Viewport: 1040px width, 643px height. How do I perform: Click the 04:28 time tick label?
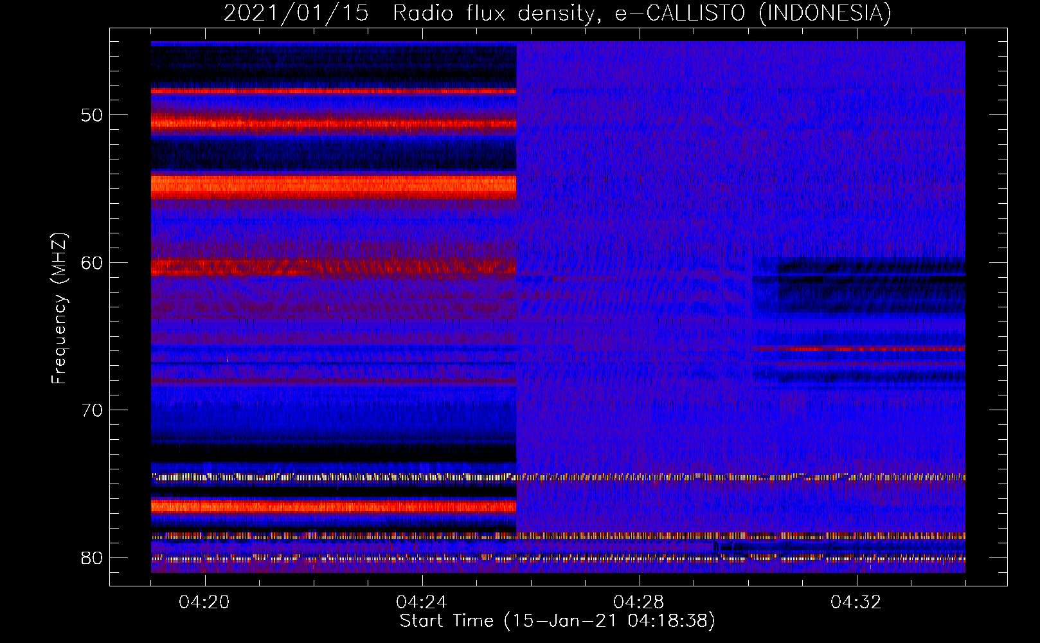point(639,602)
